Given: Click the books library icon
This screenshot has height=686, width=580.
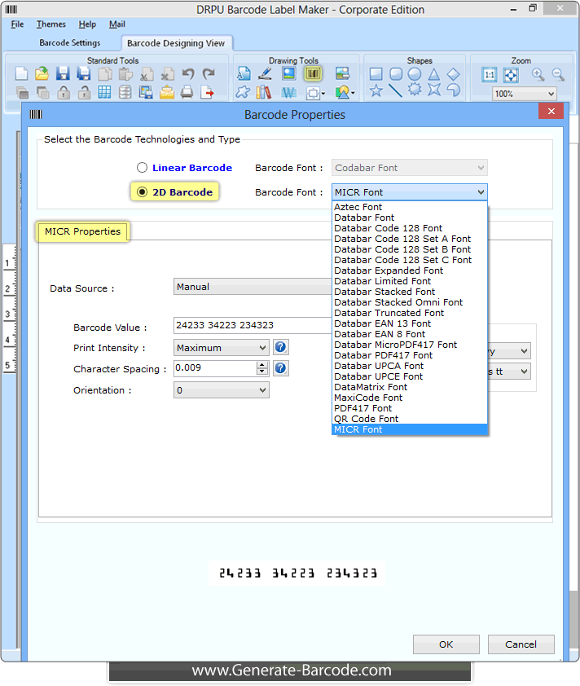Looking at the screenshot, I should 264,92.
